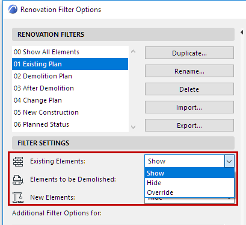
Task: Click the Elements to be Demolished bulldozer icon
Action: click(x=18, y=180)
